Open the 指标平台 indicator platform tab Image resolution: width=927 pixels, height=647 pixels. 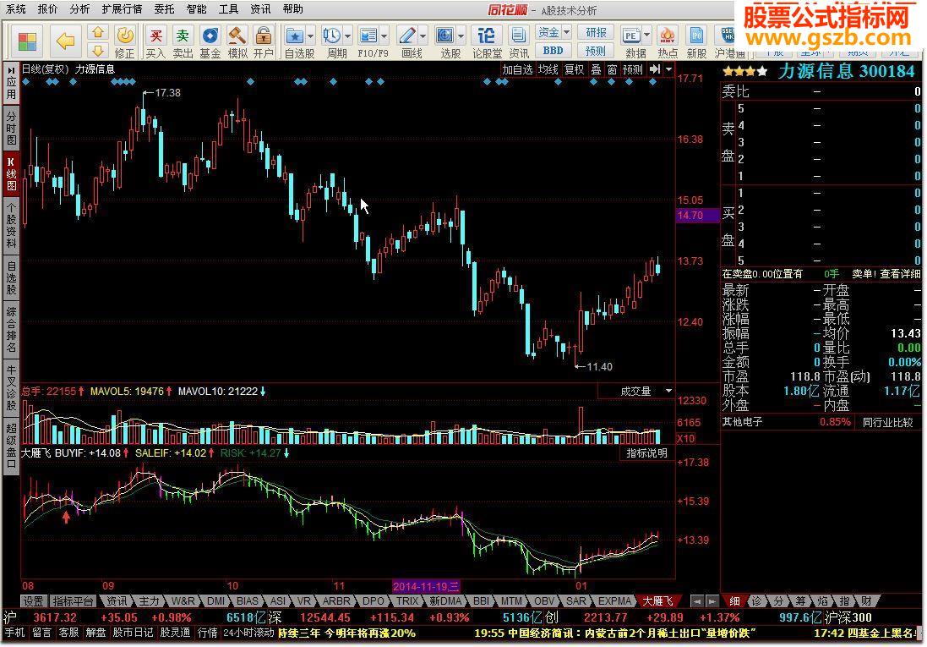pos(74,600)
